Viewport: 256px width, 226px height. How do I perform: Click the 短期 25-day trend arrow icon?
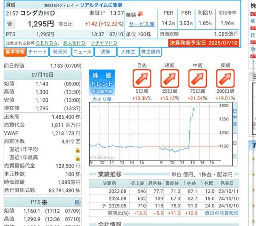click(170, 78)
